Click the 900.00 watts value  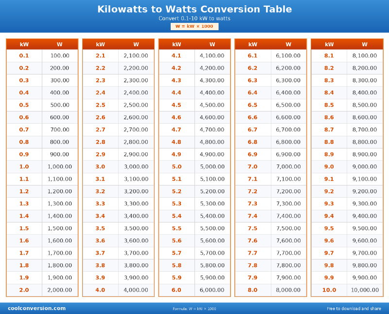coord(60,154)
